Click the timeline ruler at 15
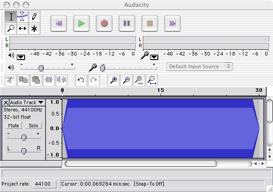The width and height of the screenshot is (273, 192). (161, 90)
